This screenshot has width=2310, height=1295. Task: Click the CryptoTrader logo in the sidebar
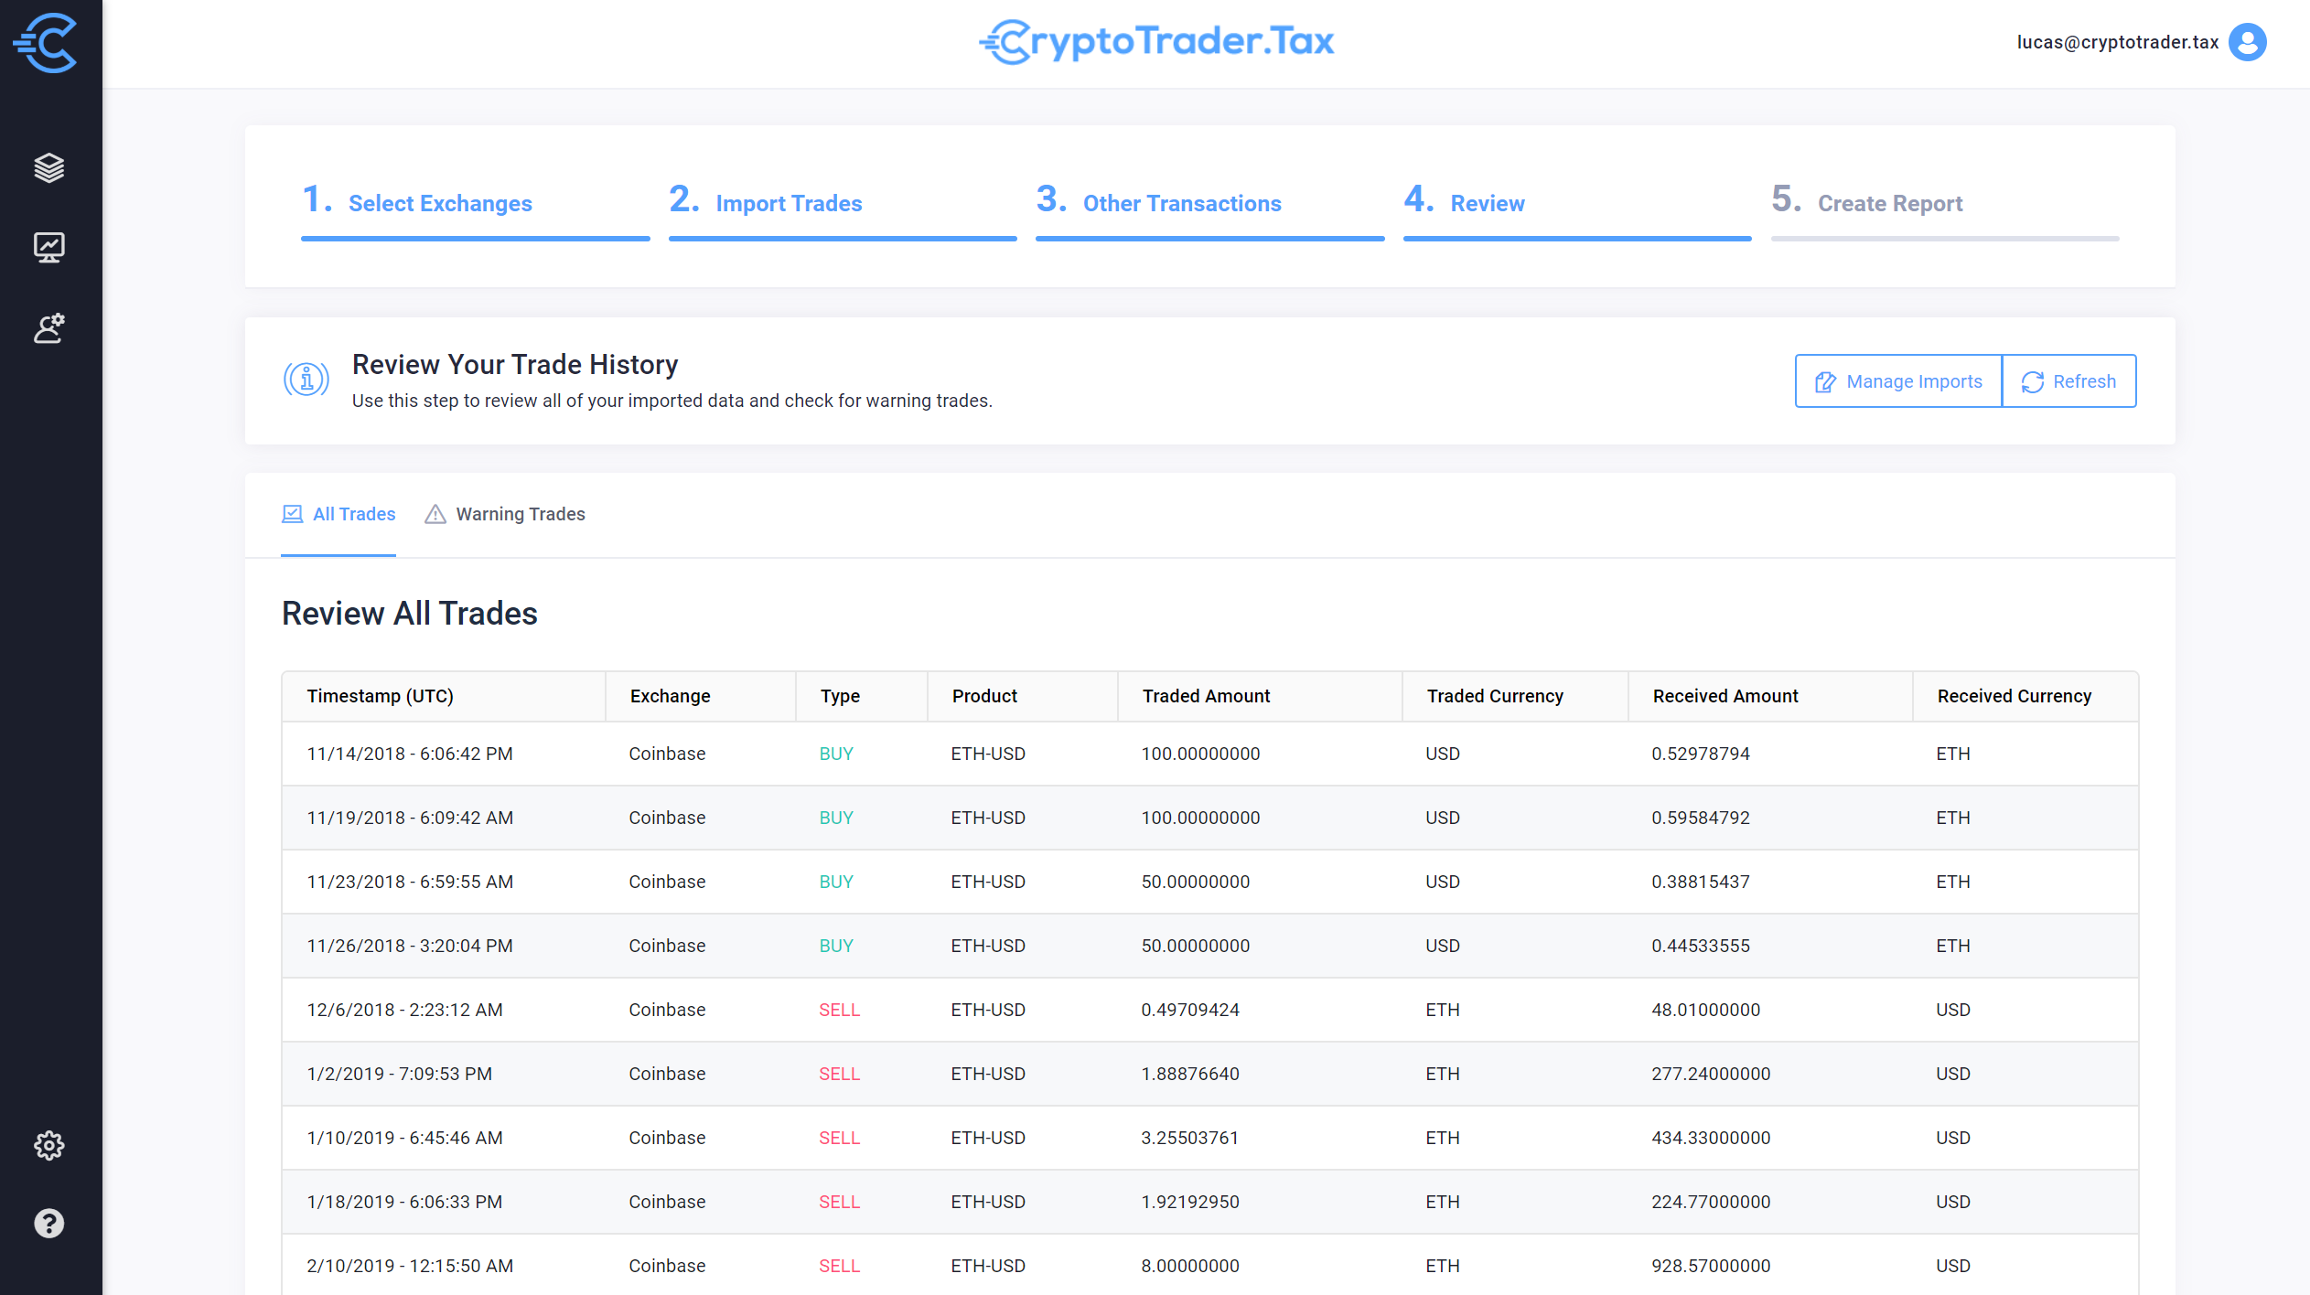pos(46,42)
